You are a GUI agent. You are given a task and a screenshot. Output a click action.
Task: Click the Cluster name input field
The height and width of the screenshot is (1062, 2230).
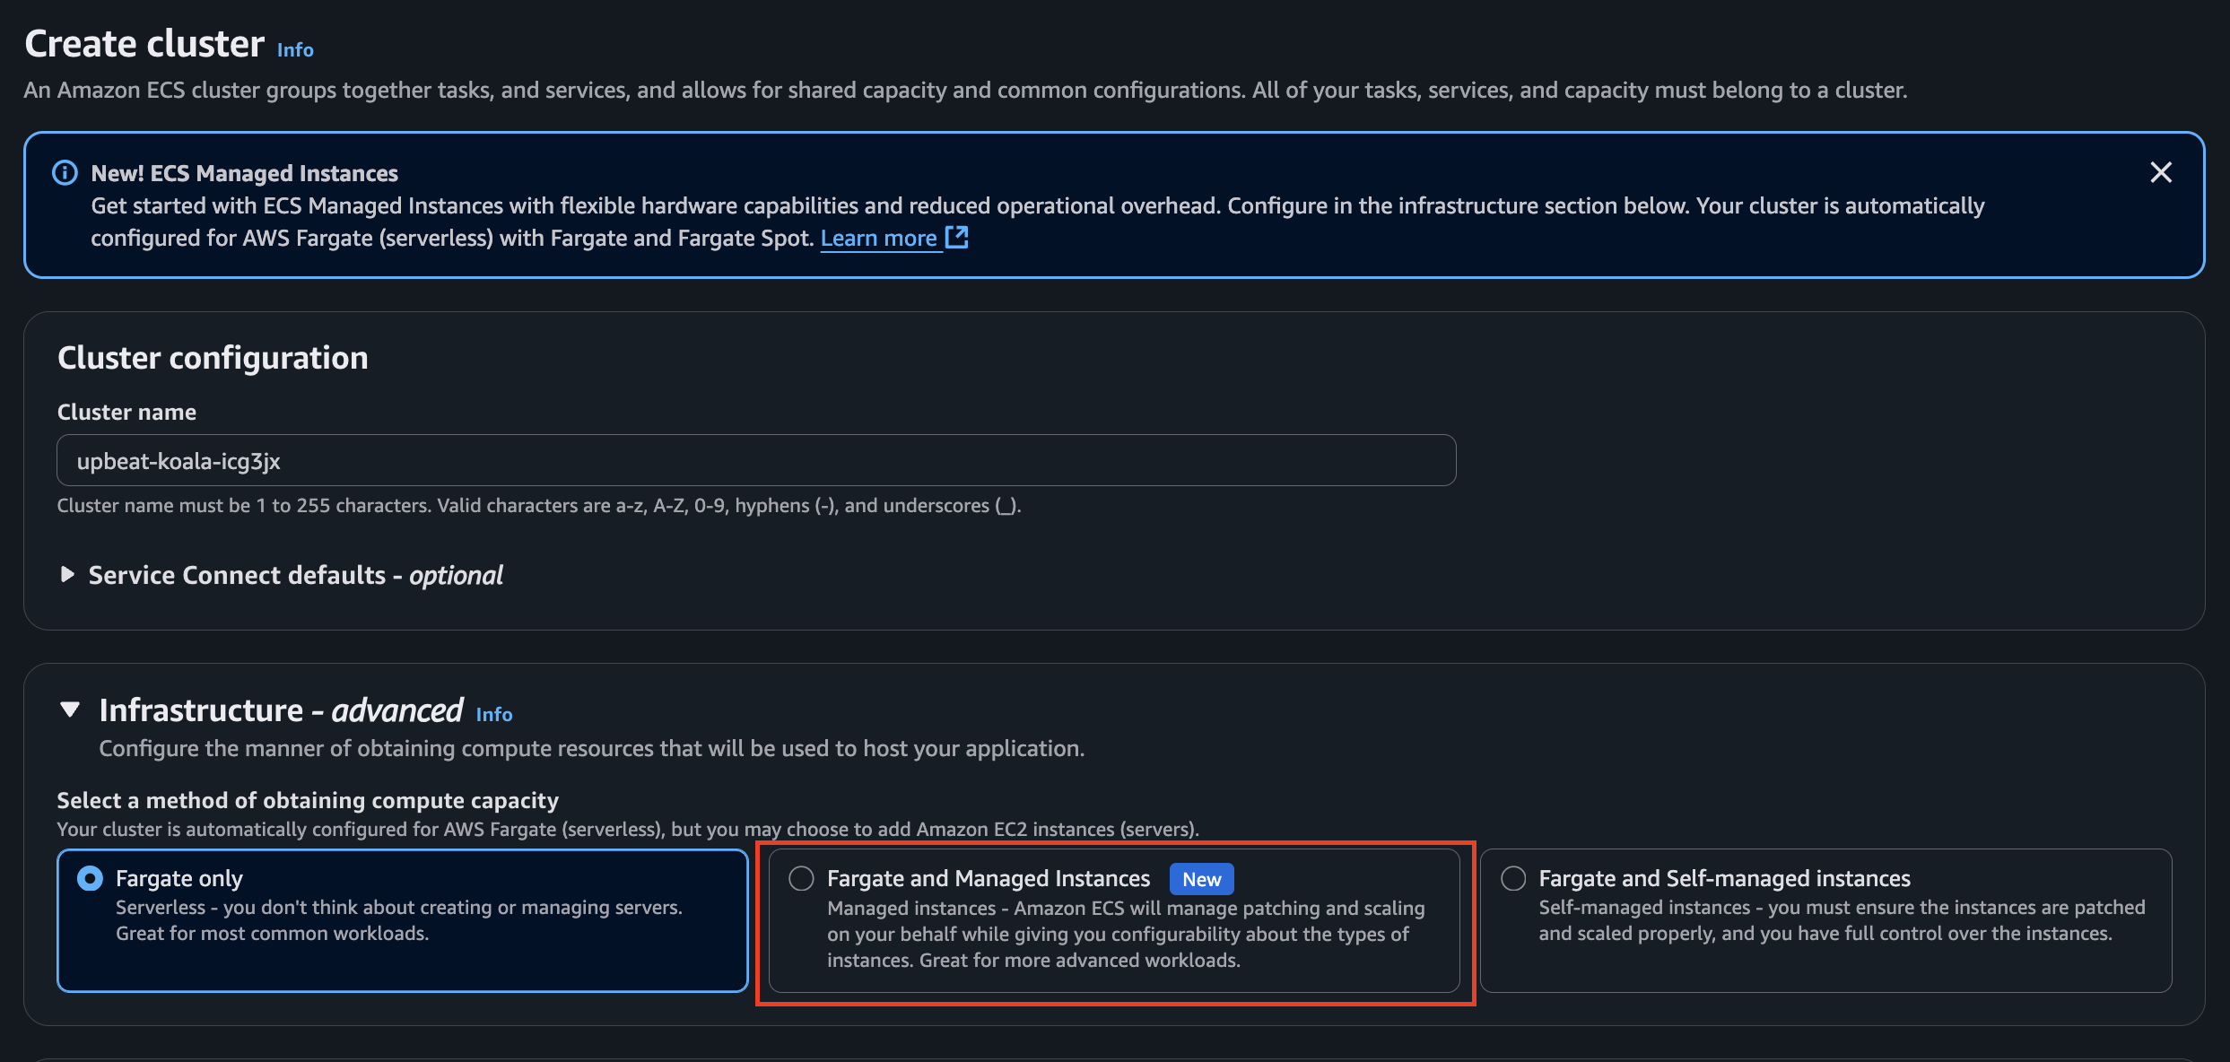755,460
